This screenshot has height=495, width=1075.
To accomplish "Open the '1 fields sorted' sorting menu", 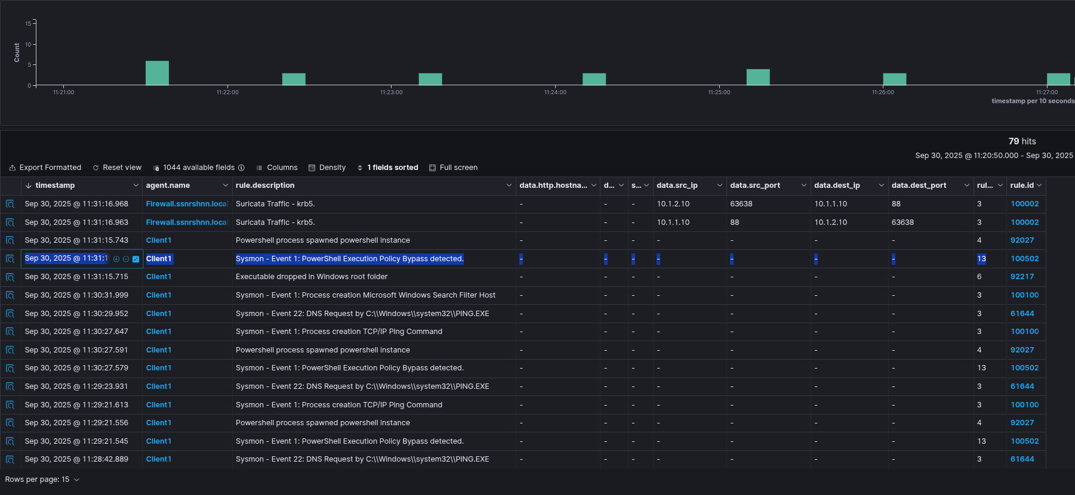I will click(387, 168).
